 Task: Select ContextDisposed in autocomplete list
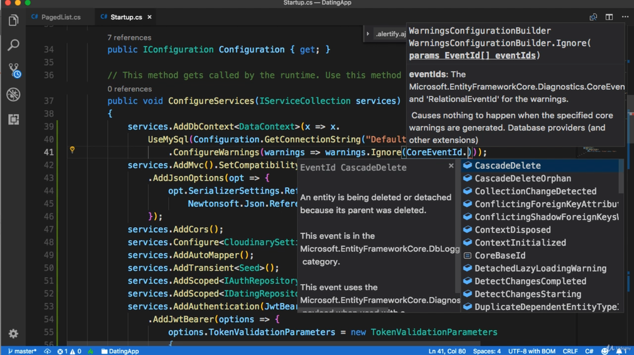coord(512,230)
